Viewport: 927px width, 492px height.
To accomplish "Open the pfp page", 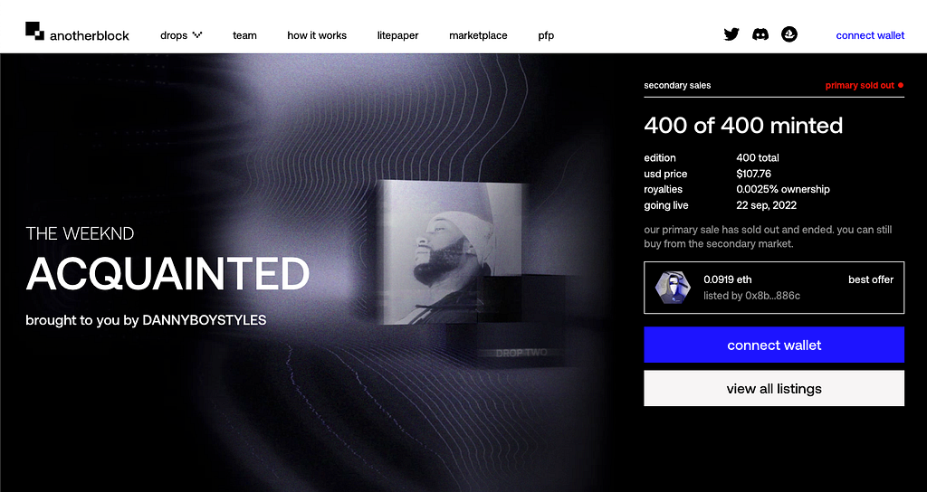I will 546,35.
